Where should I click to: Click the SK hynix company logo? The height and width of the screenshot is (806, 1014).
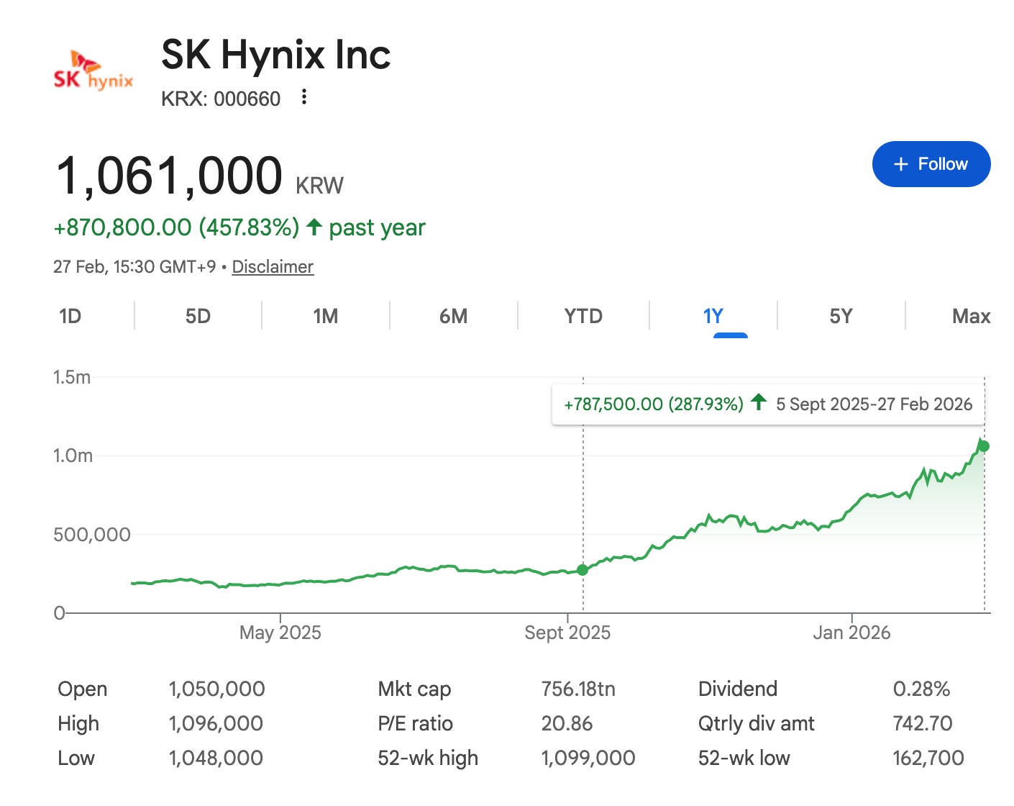[x=93, y=71]
